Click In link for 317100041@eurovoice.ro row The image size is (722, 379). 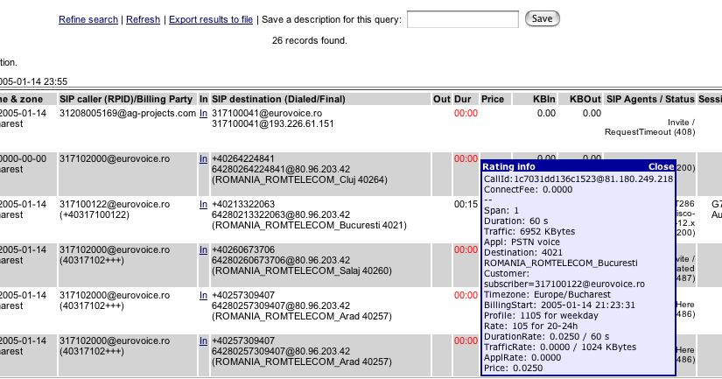coord(203,113)
